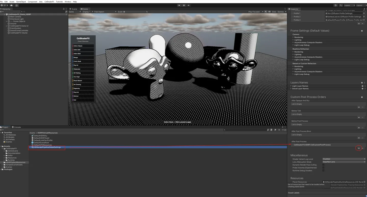
Task: Open the Undo History icon
Action: click(336, 5)
